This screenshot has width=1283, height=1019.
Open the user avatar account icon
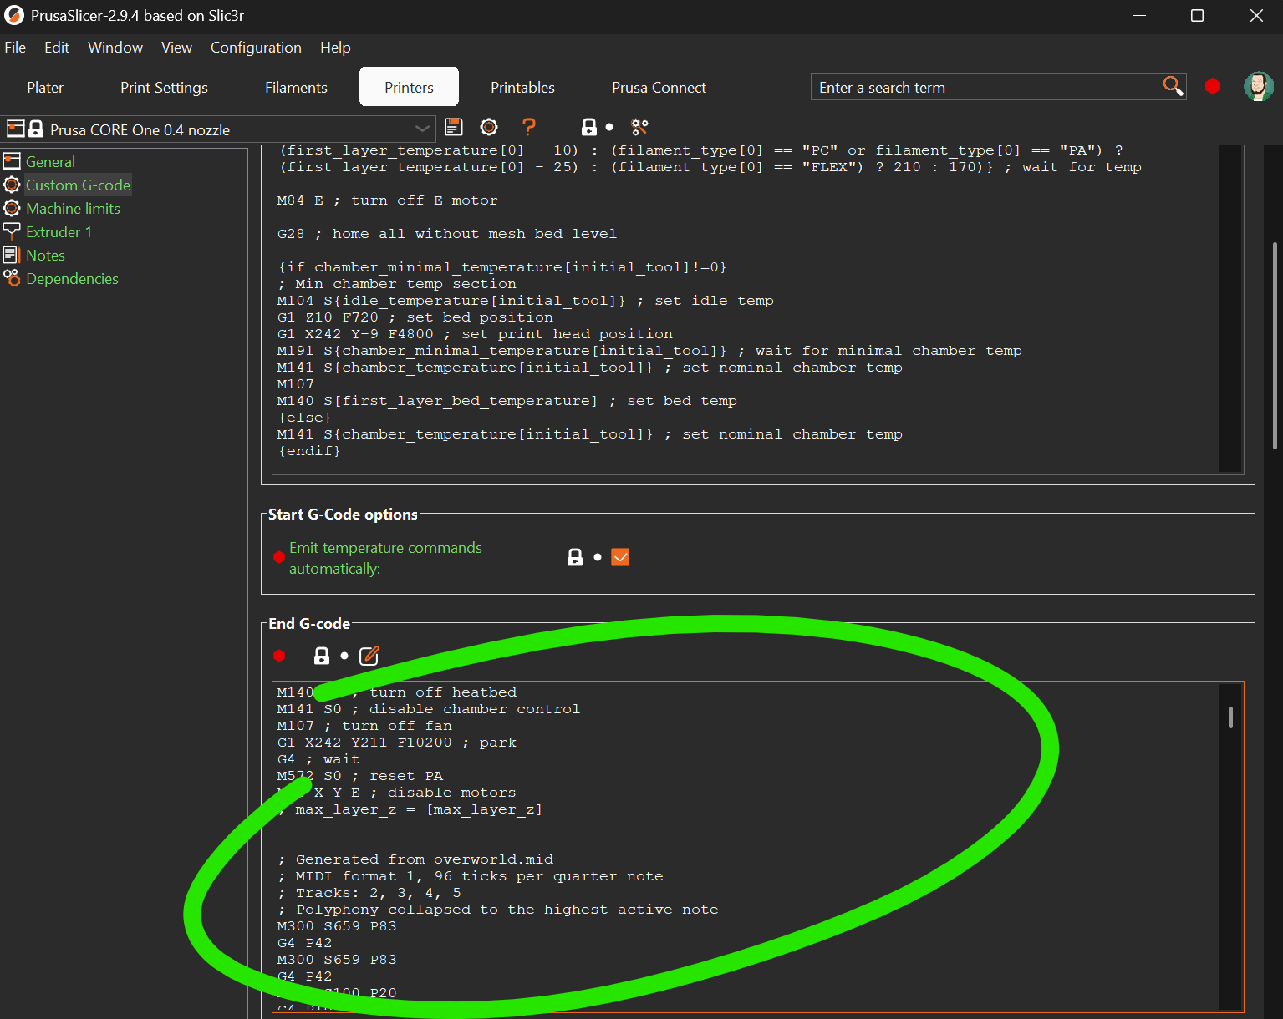coord(1258,86)
